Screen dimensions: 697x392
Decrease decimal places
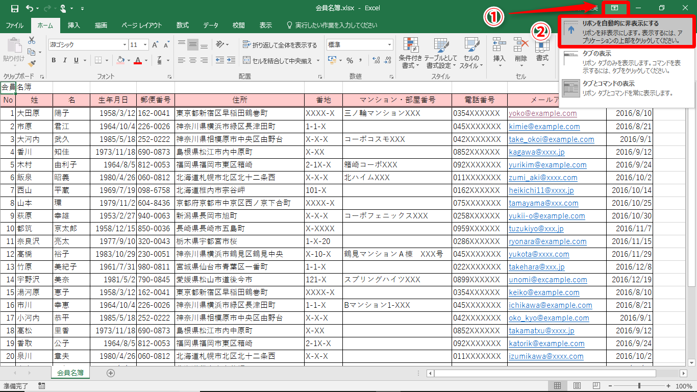(387, 60)
